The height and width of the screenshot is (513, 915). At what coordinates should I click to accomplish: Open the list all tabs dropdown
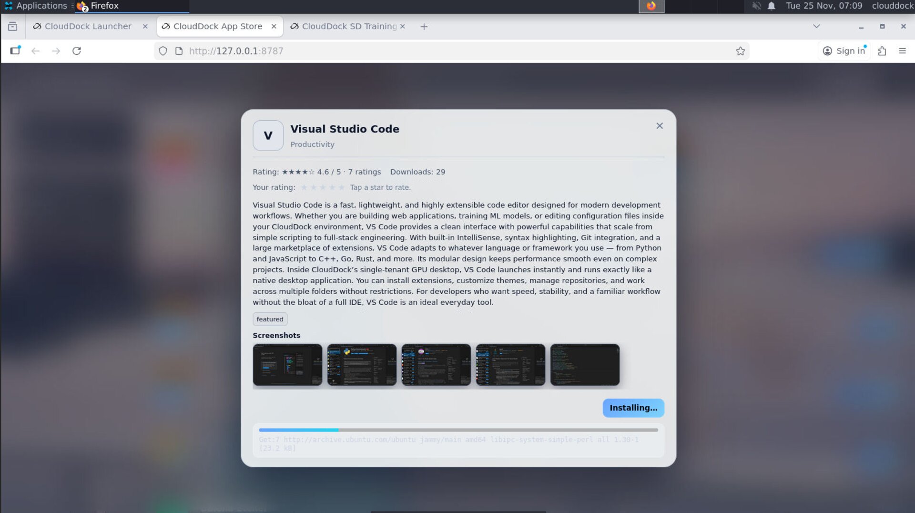(x=816, y=26)
